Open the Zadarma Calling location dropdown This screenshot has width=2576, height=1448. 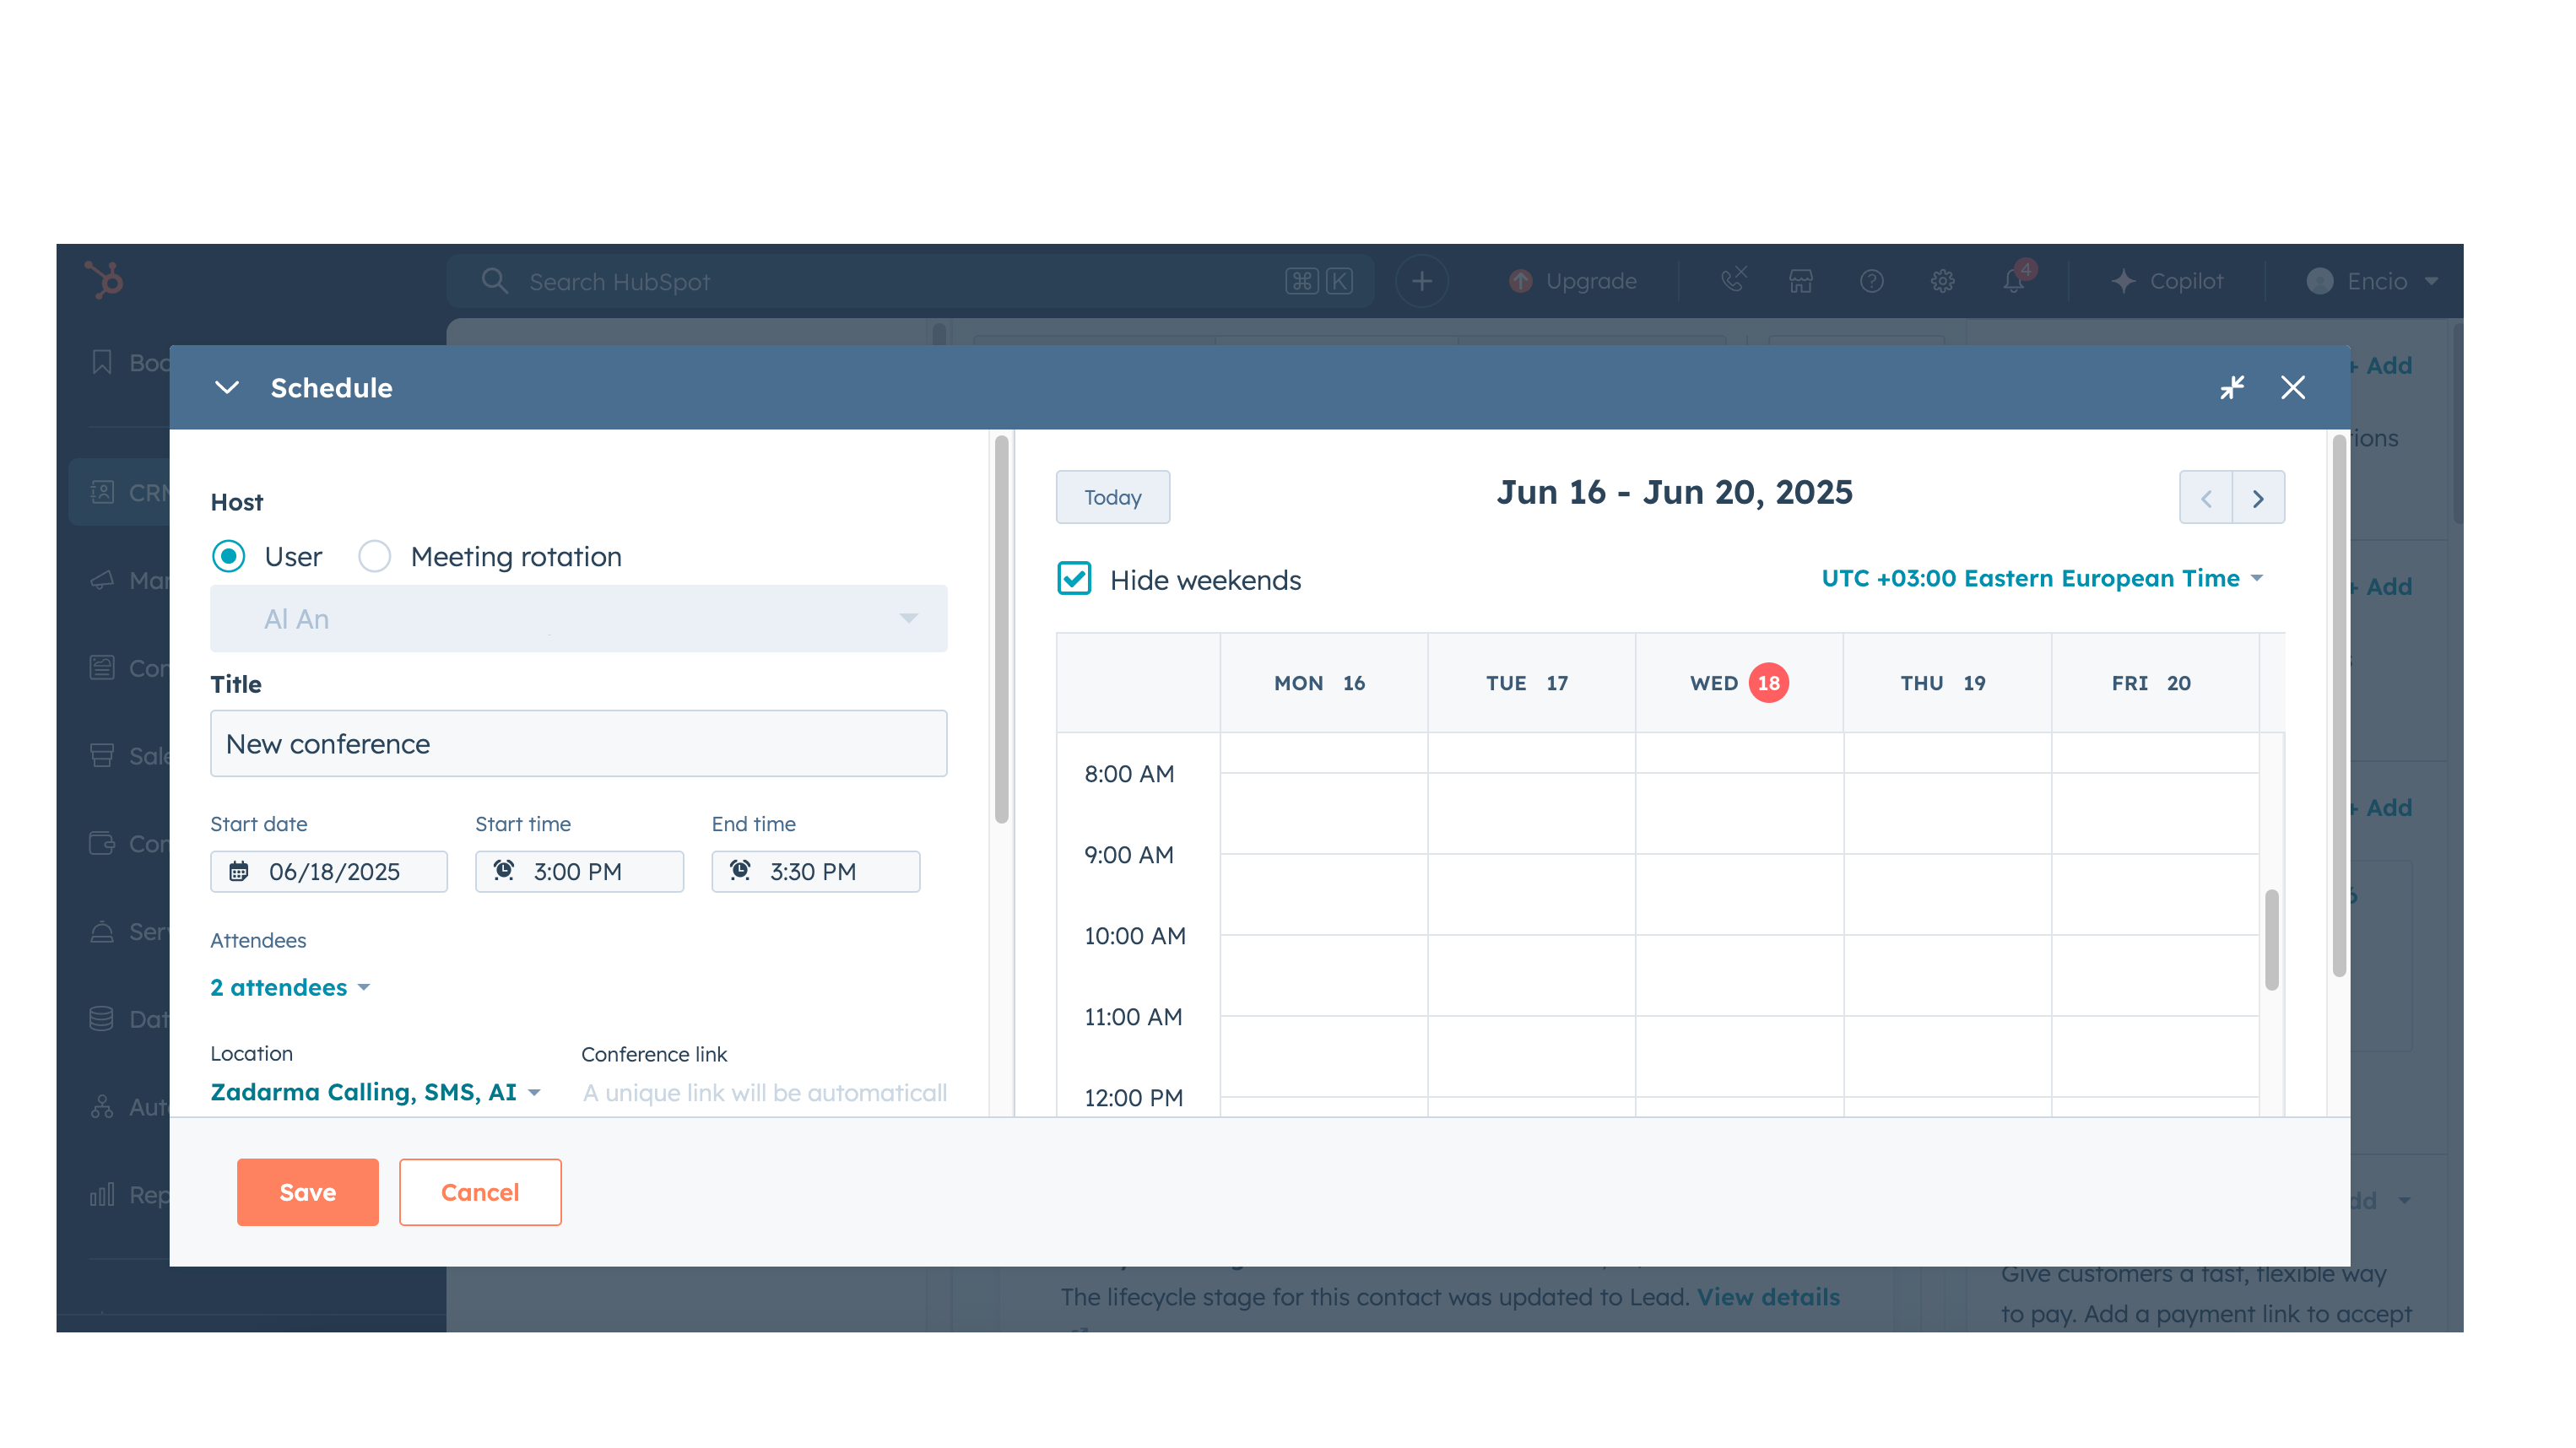click(x=375, y=1092)
